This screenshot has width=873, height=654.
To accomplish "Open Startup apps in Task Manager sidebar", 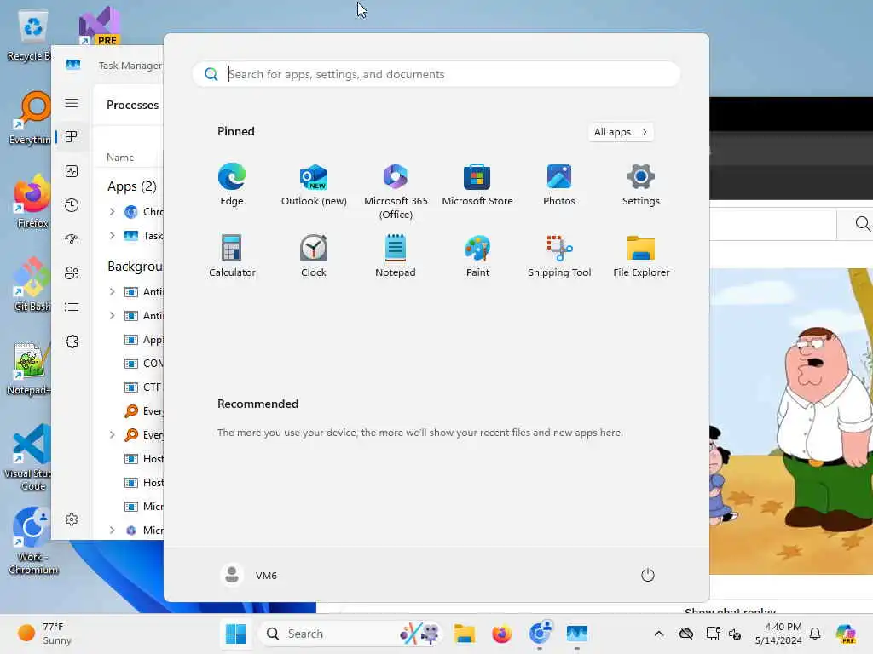I will tap(72, 239).
